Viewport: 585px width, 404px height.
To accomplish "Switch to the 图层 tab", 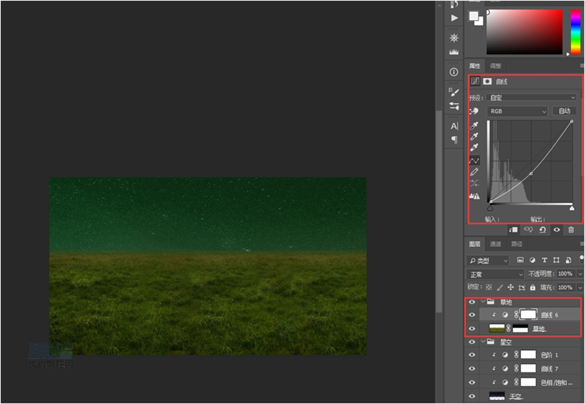I will (x=475, y=244).
